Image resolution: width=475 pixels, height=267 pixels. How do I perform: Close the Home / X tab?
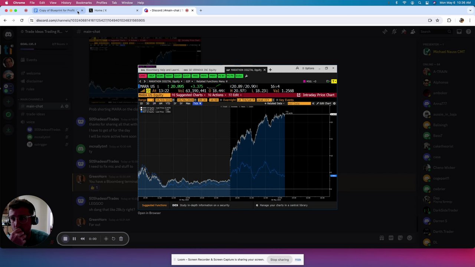click(137, 10)
